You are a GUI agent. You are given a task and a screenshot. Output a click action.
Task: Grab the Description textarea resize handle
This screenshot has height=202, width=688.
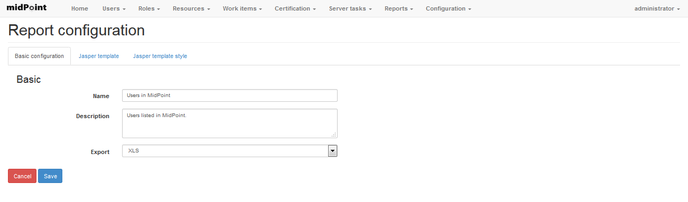[334, 134]
